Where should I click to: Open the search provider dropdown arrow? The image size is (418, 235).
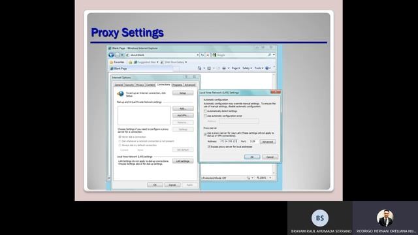pyautogui.click(x=274, y=55)
